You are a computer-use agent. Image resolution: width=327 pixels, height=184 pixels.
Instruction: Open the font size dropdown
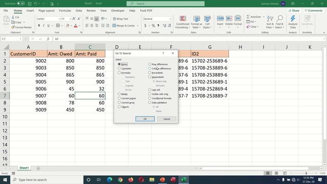71,19
